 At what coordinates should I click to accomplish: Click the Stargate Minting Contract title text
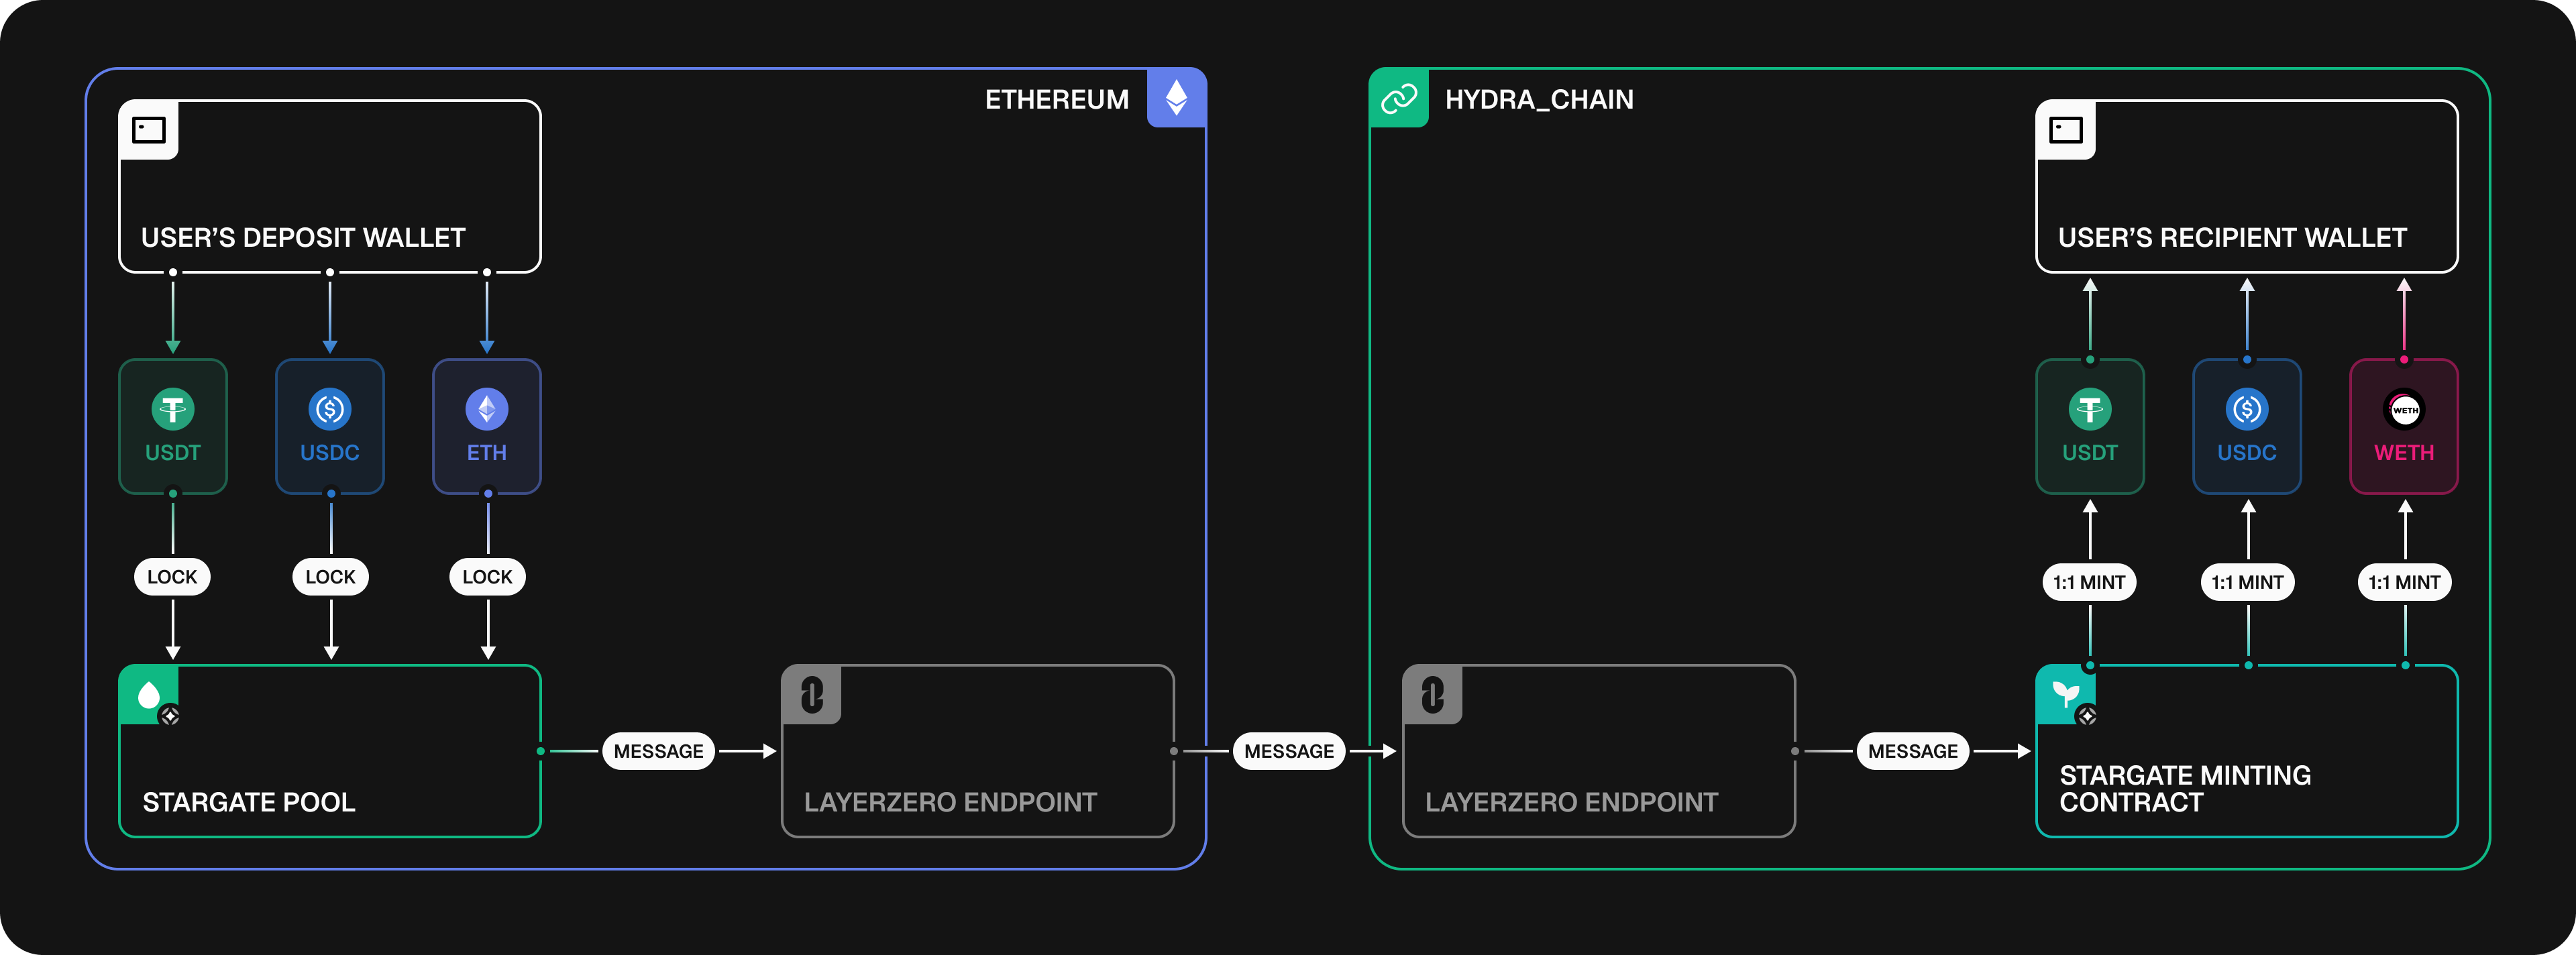pyautogui.click(x=2184, y=789)
